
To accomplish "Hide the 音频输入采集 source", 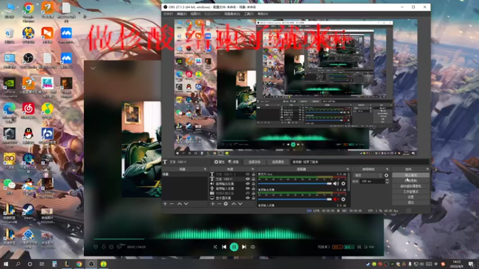I will (x=247, y=188).
